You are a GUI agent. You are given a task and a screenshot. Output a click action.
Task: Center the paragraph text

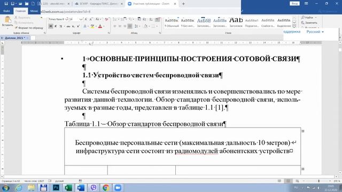[x=120, y=26]
